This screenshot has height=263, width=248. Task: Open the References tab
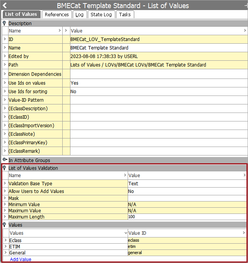pos(56,14)
